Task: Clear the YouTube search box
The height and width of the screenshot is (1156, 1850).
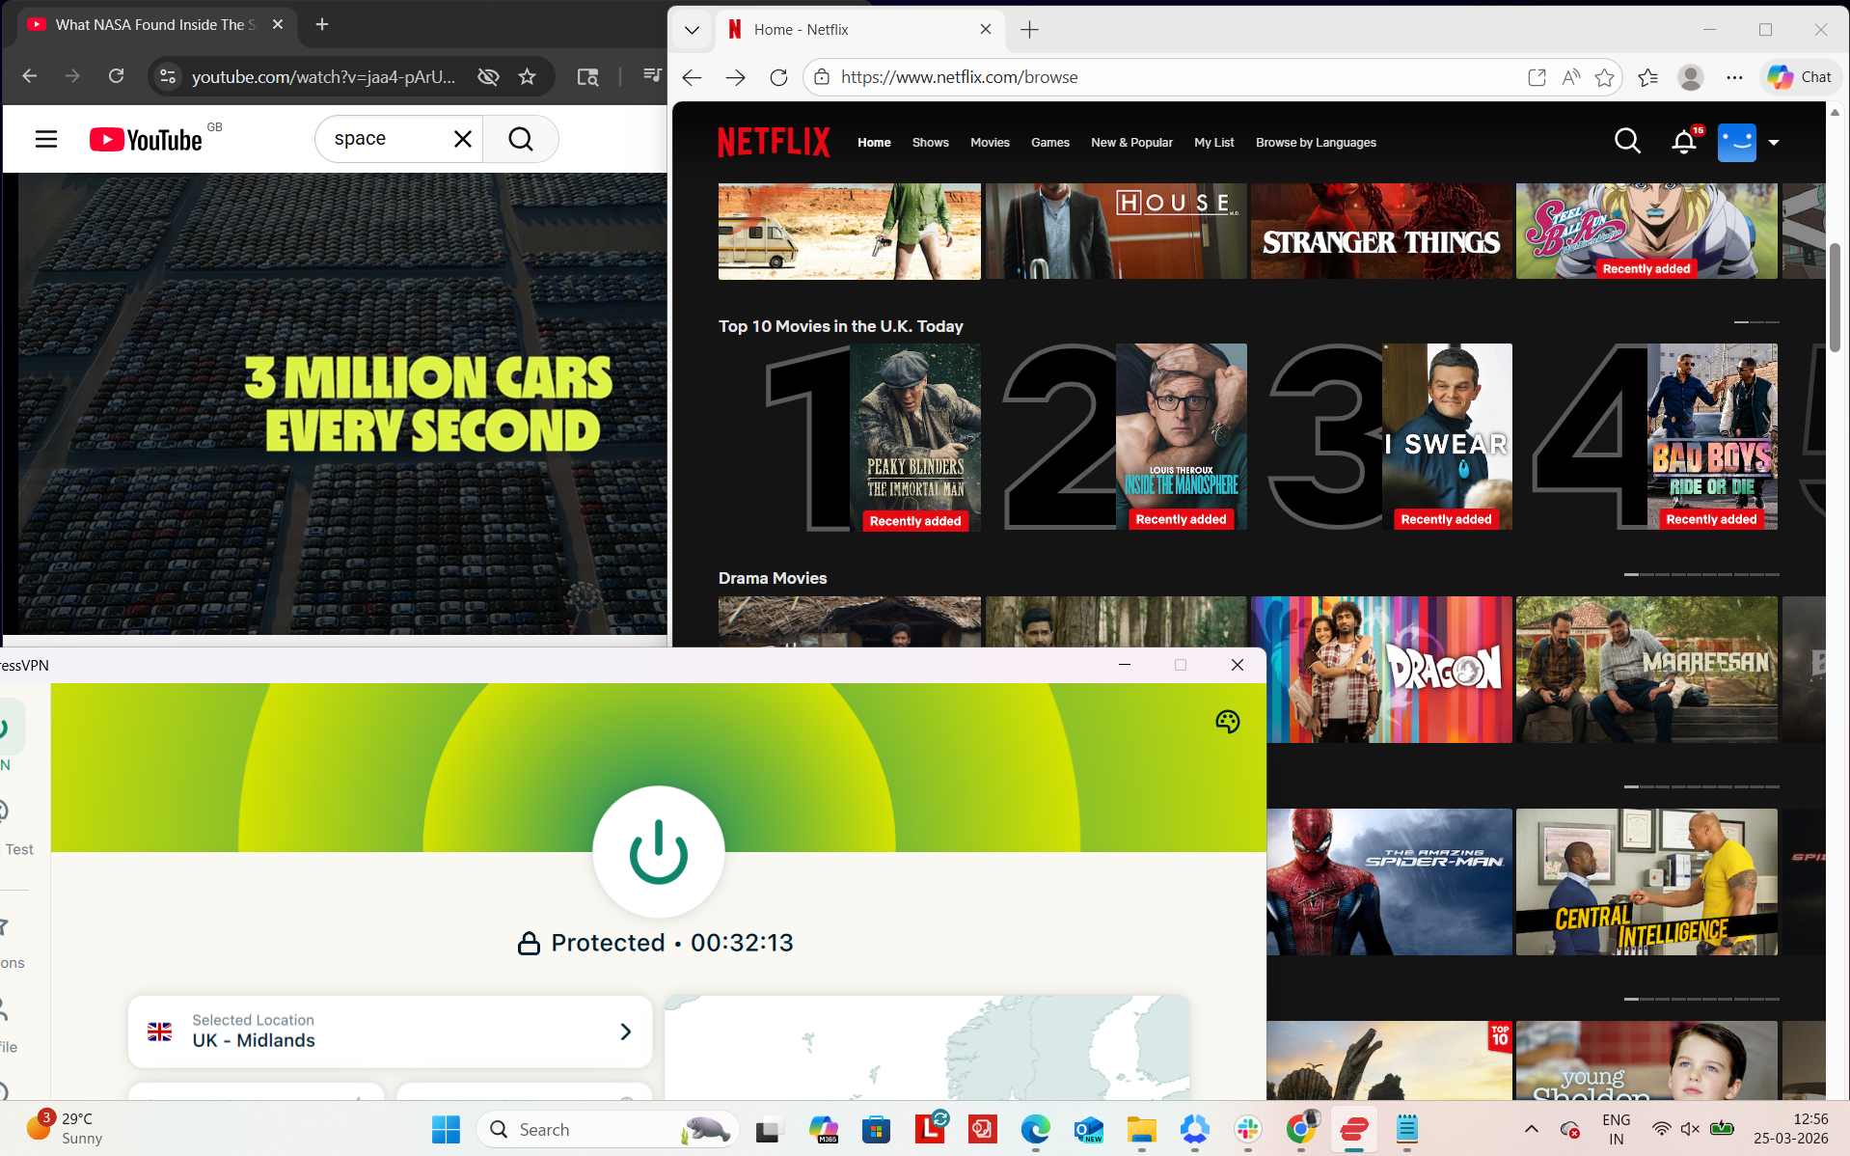Action: point(463,139)
